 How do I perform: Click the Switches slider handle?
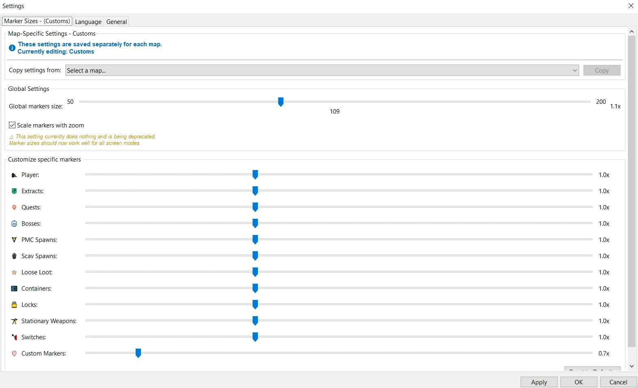click(x=255, y=337)
